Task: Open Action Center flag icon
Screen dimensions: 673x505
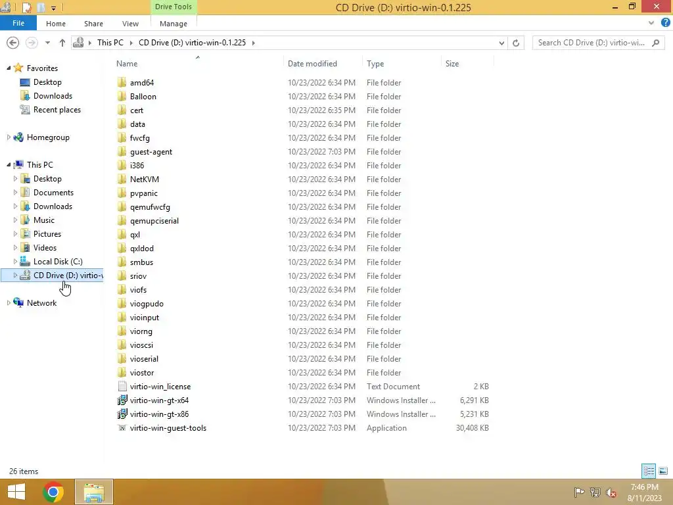Action: click(x=578, y=493)
